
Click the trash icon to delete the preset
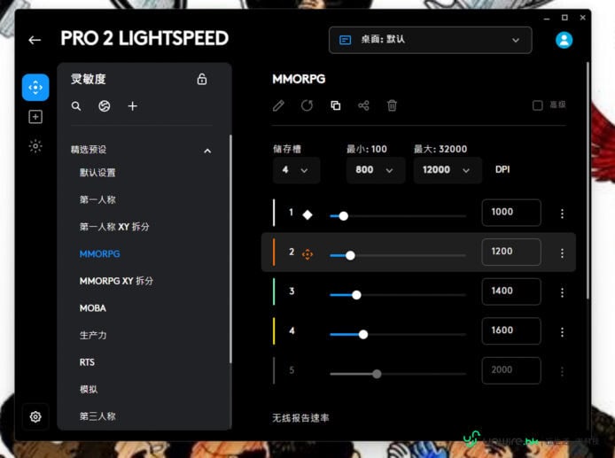click(x=392, y=105)
